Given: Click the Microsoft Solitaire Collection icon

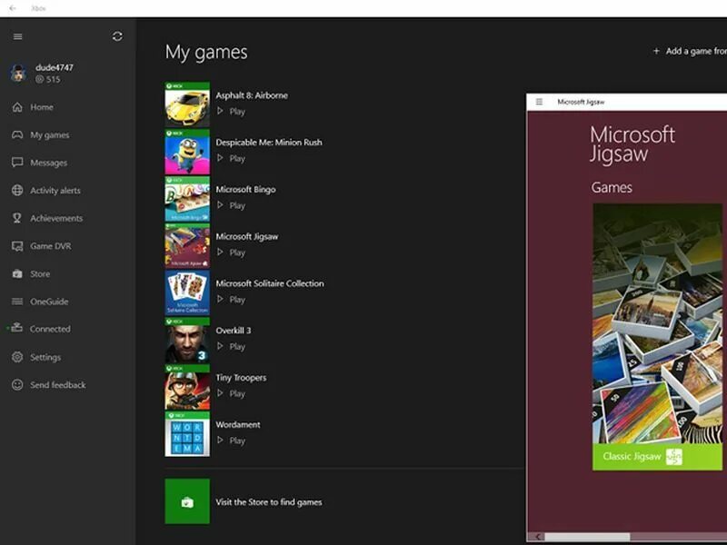Looking at the screenshot, I should (x=187, y=292).
